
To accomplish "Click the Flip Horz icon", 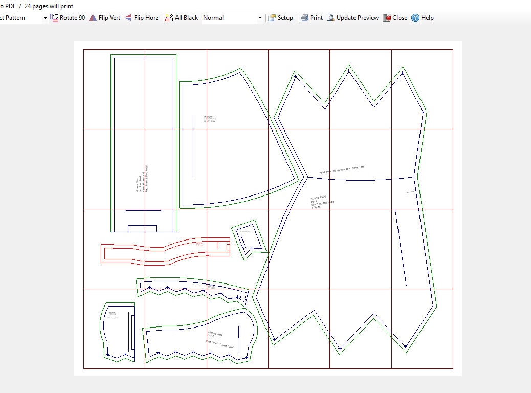I will (x=128, y=18).
